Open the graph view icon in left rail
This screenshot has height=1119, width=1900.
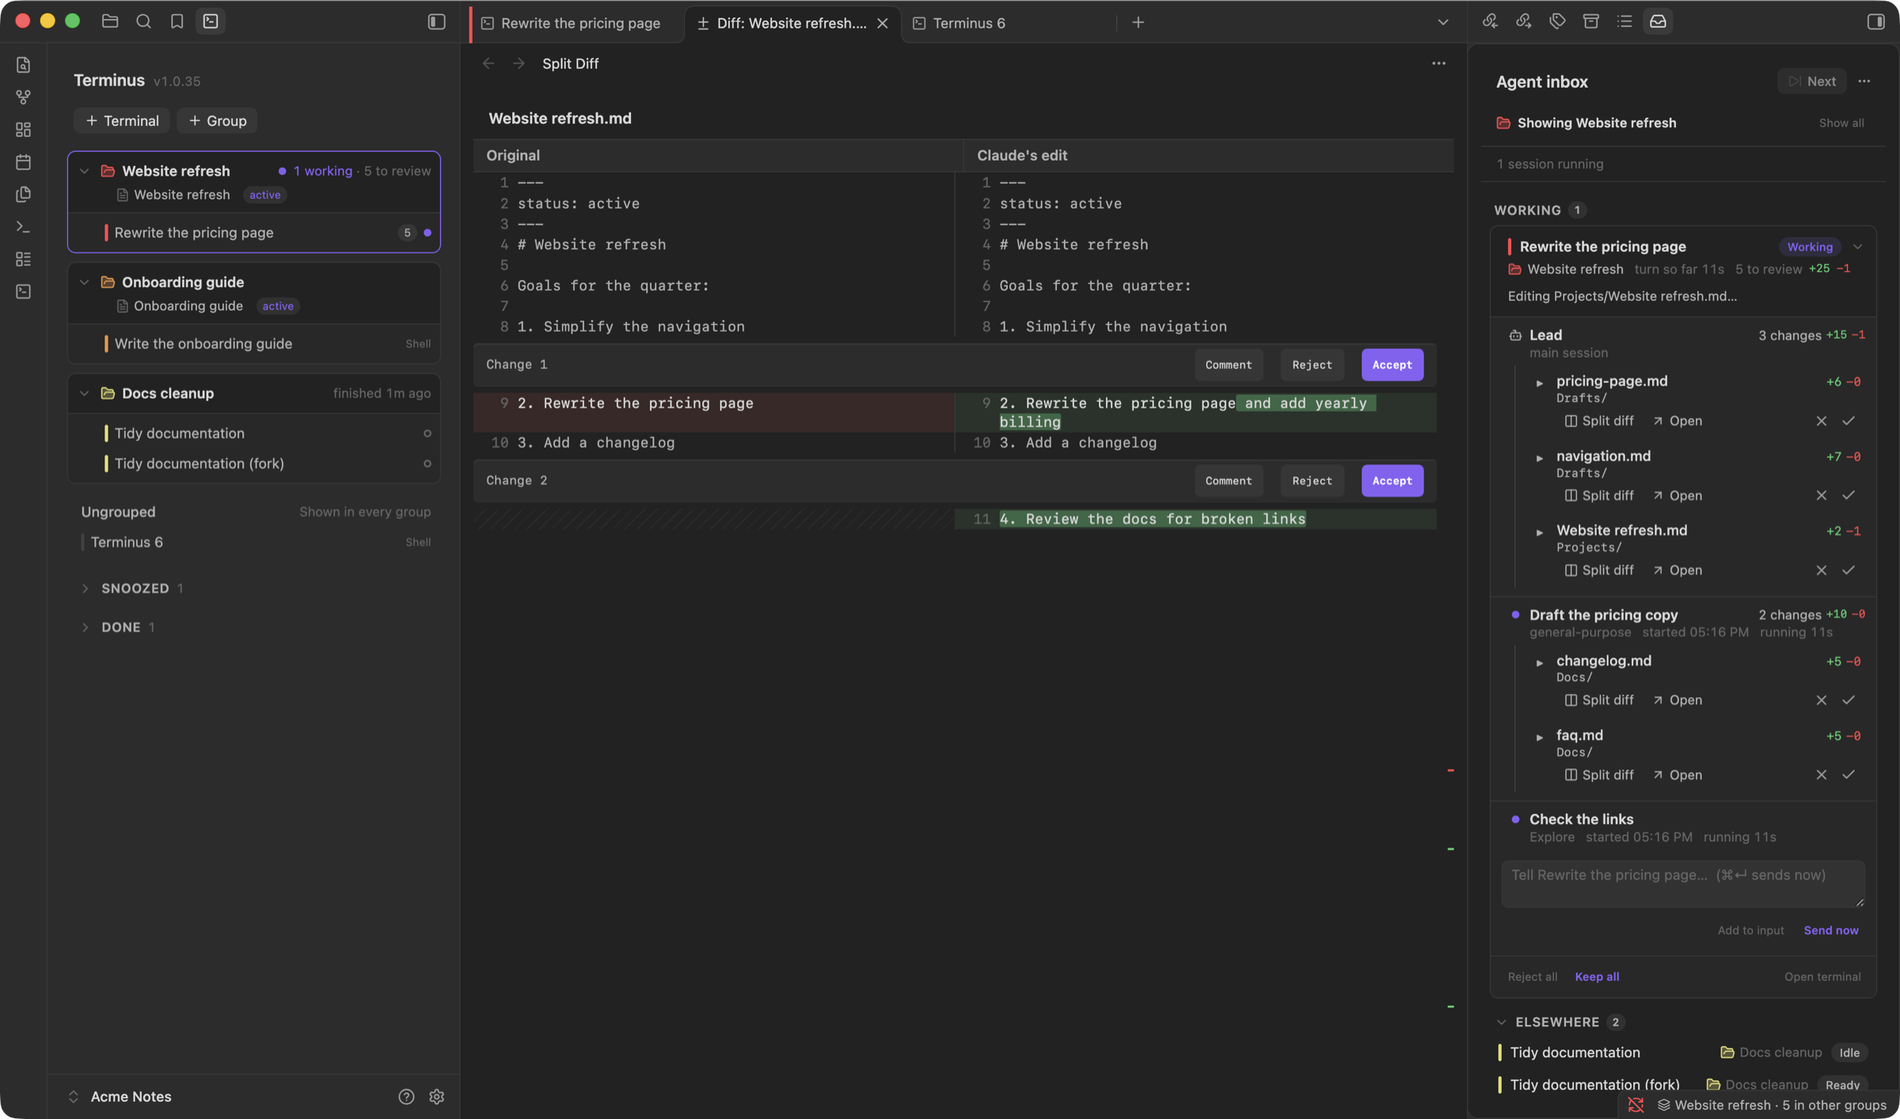click(23, 97)
